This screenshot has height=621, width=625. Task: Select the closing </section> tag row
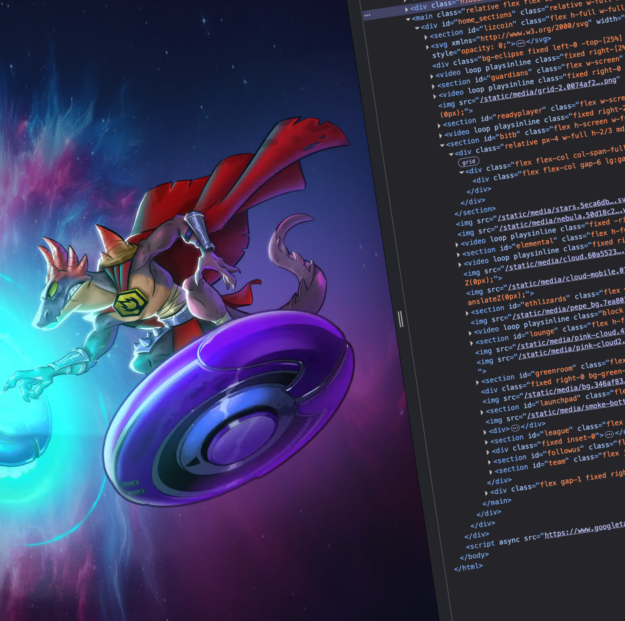tap(475, 211)
